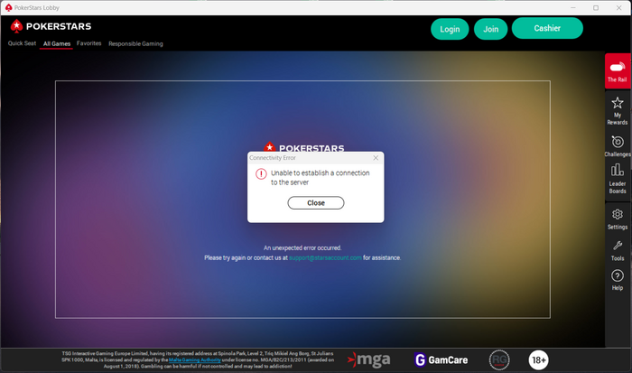Click PokerStars Lobby window title
This screenshot has width=632, height=373.
[x=37, y=7]
